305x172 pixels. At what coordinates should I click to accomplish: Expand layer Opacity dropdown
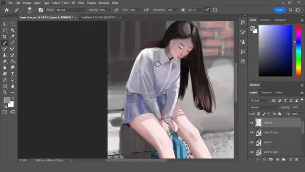(x=301, y=107)
